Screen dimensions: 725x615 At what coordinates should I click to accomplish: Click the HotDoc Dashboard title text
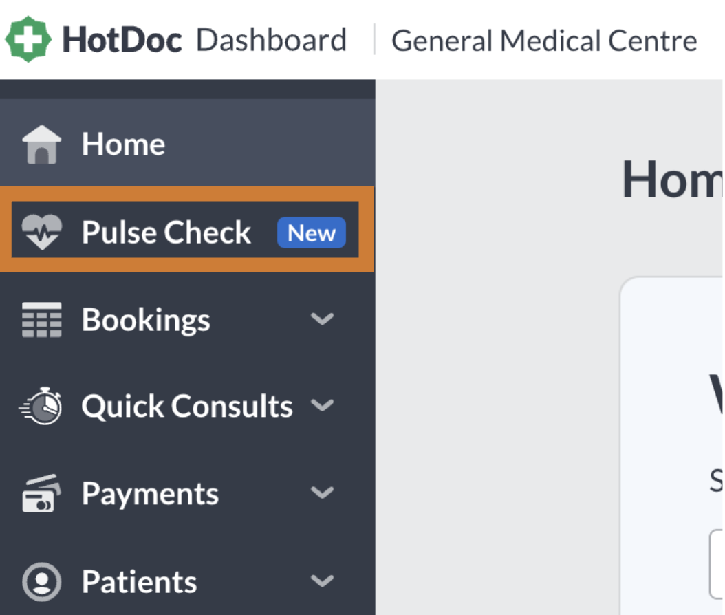point(204,40)
